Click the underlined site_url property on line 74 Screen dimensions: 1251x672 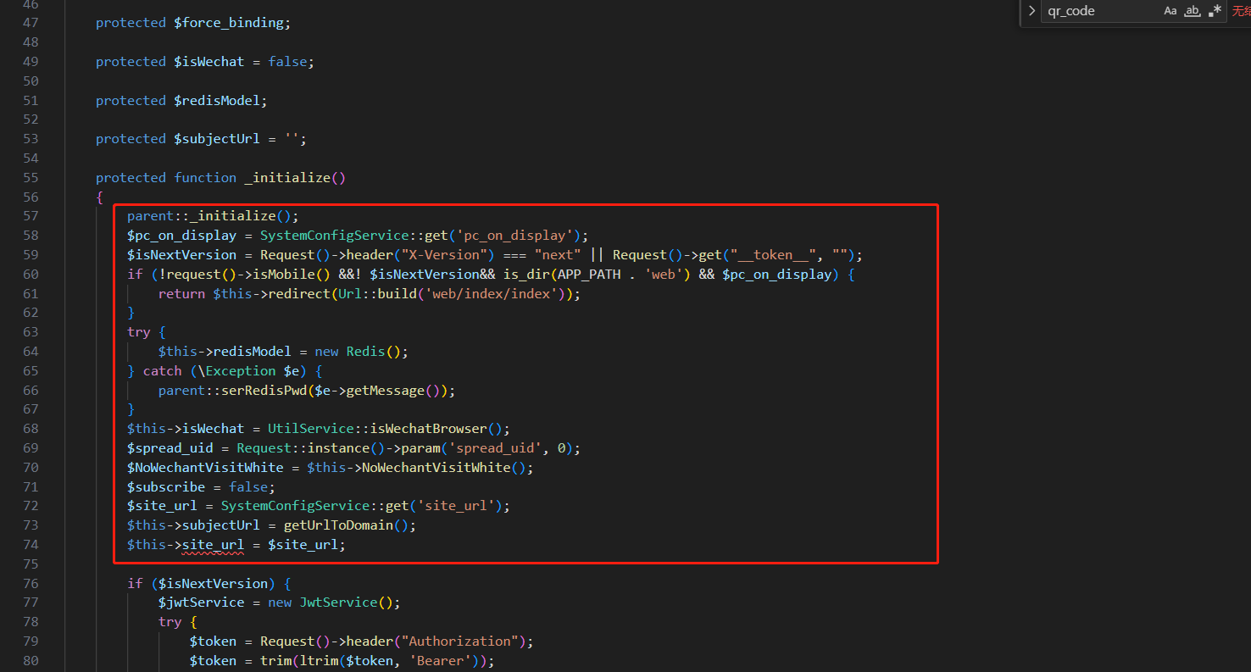coord(213,545)
